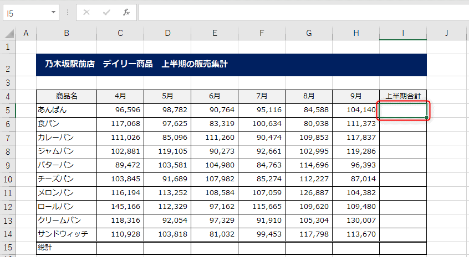Click the cell with value 84,763

pyautogui.click(x=262, y=165)
